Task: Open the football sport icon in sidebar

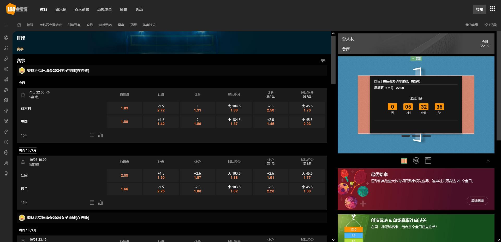Action: 6,38
